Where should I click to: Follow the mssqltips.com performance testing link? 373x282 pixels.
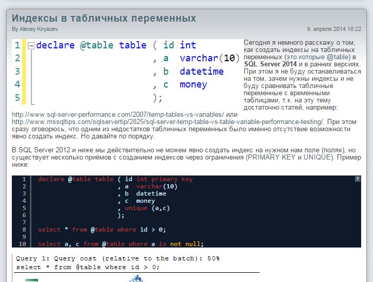pyautogui.click(x=167, y=121)
